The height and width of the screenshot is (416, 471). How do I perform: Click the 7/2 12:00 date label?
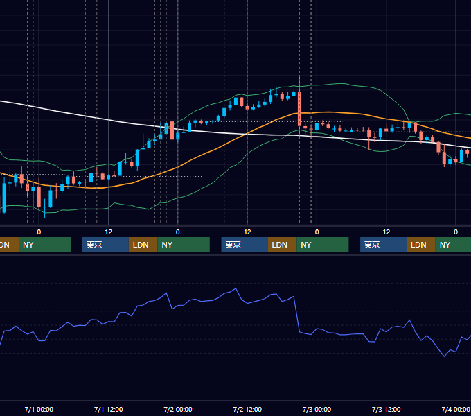247,409
